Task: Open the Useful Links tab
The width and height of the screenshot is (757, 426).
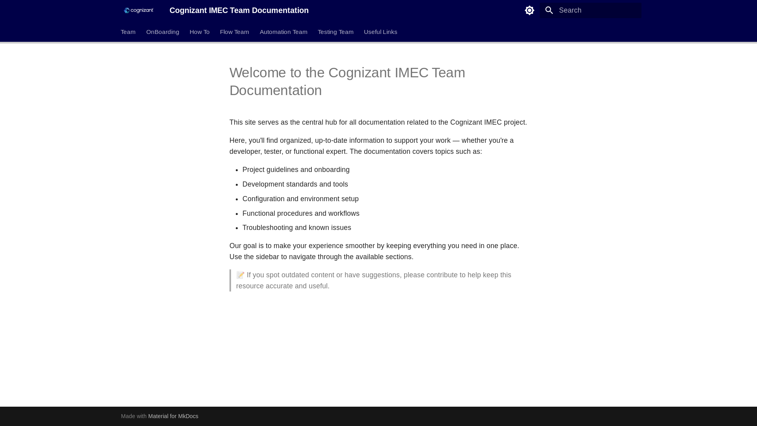Action: click(380, 32)
